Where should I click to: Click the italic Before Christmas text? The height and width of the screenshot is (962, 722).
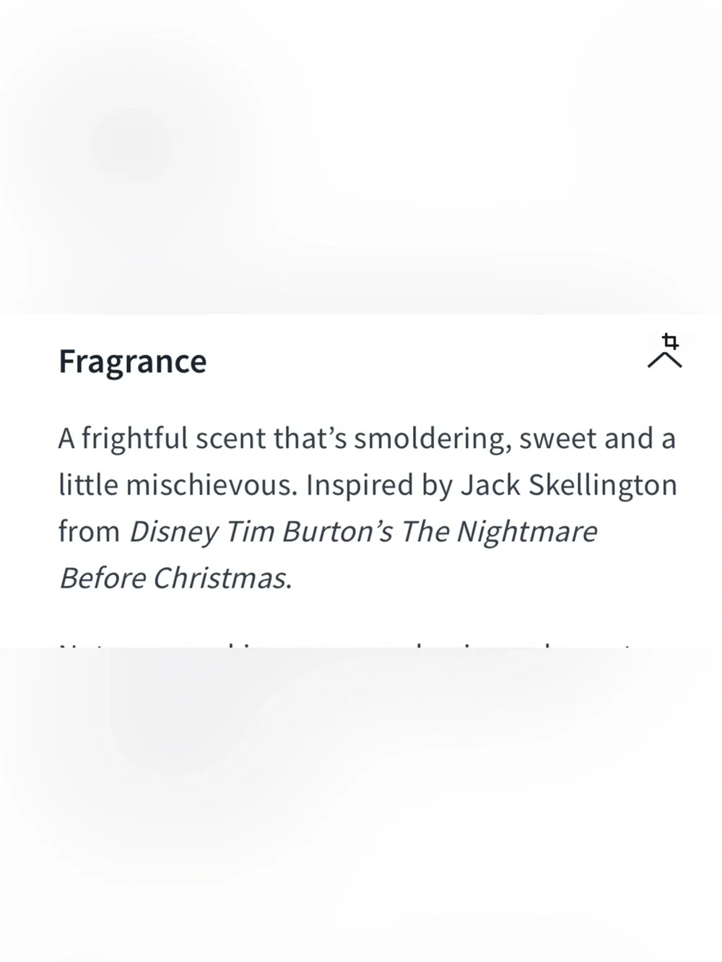coord(175,578)
